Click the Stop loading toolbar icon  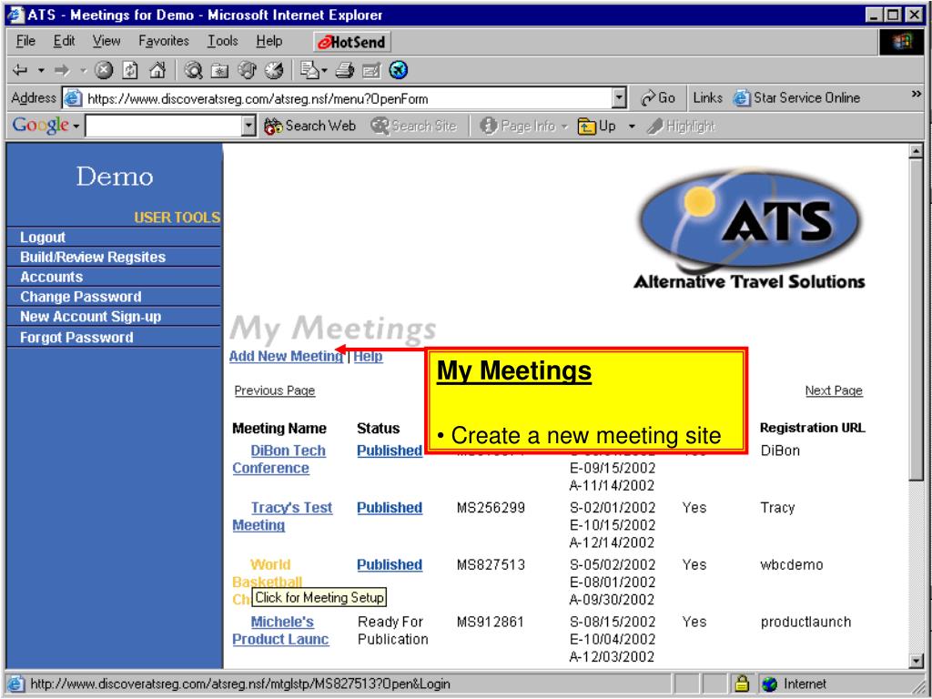(104, 71)
